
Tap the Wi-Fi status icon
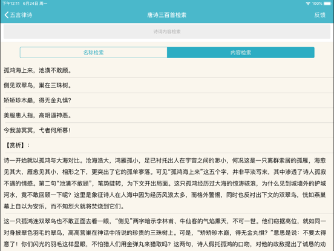coord(308,4)
